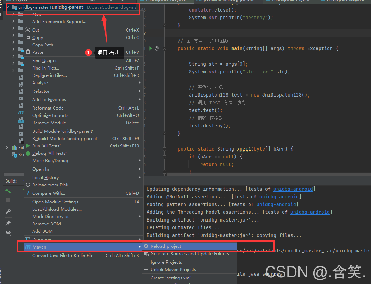Select Remove Module menu entry
The image size is (371, 284).
tap(84, 123)
